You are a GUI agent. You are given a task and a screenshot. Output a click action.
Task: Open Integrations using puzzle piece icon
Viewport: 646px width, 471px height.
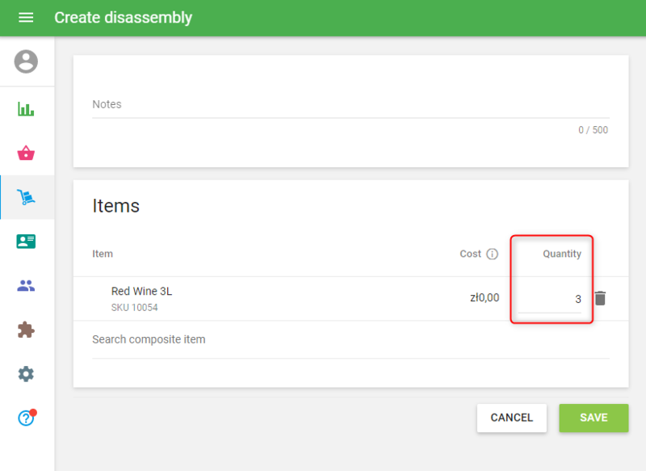(26, 330)
